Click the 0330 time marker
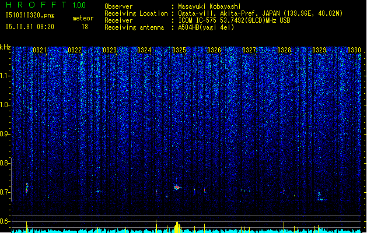 [354, 50]
